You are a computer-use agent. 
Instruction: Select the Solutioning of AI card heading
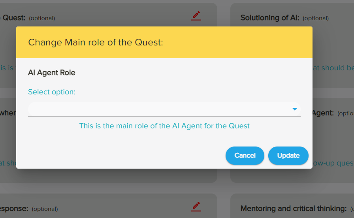click(269, 18)
